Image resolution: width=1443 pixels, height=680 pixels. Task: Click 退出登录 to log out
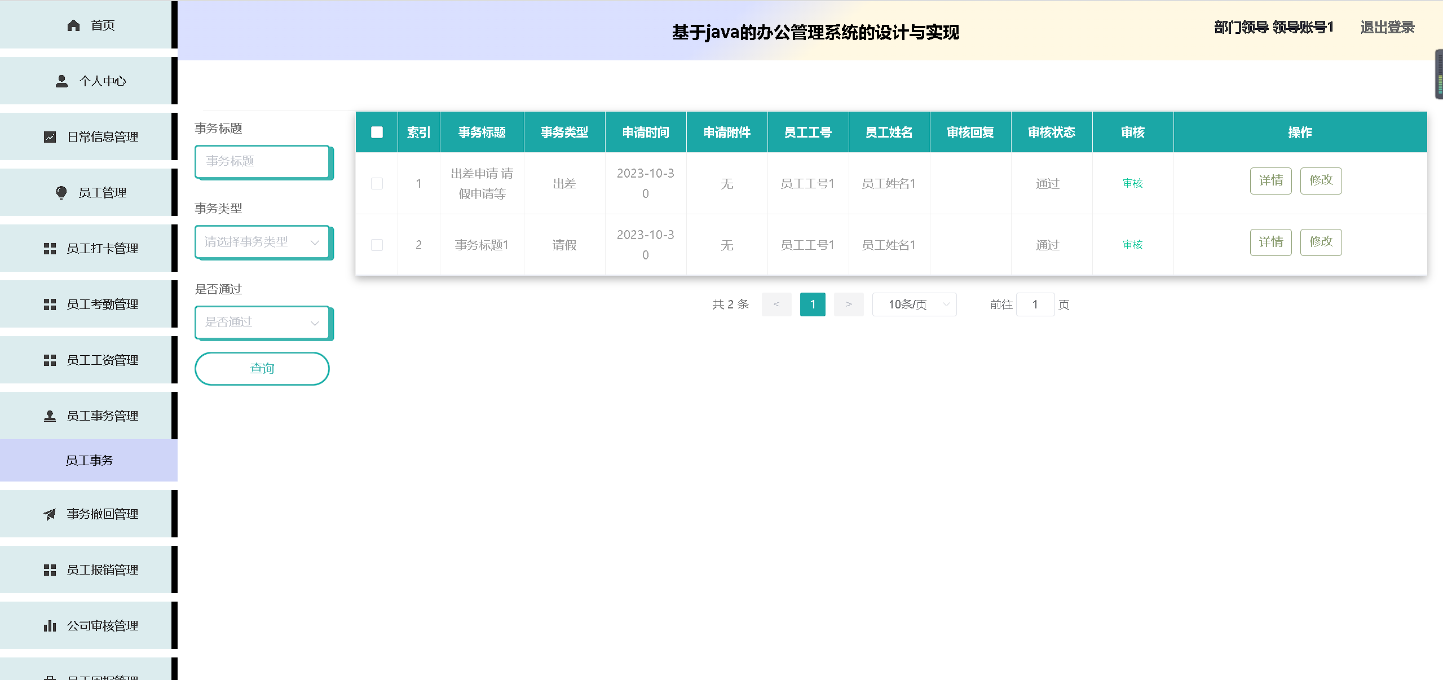pyautogui.click(x=1387, y=28)
